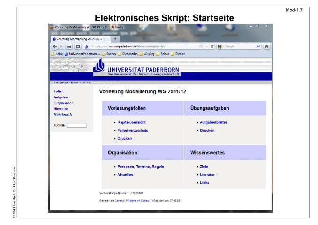Open the search engine selector dropdown
This screenshot has height=225, width=318.
pyautogui.click(x=223, y=46)
